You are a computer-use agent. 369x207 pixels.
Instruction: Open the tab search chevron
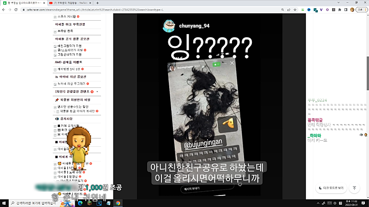(x=339, y=3)
